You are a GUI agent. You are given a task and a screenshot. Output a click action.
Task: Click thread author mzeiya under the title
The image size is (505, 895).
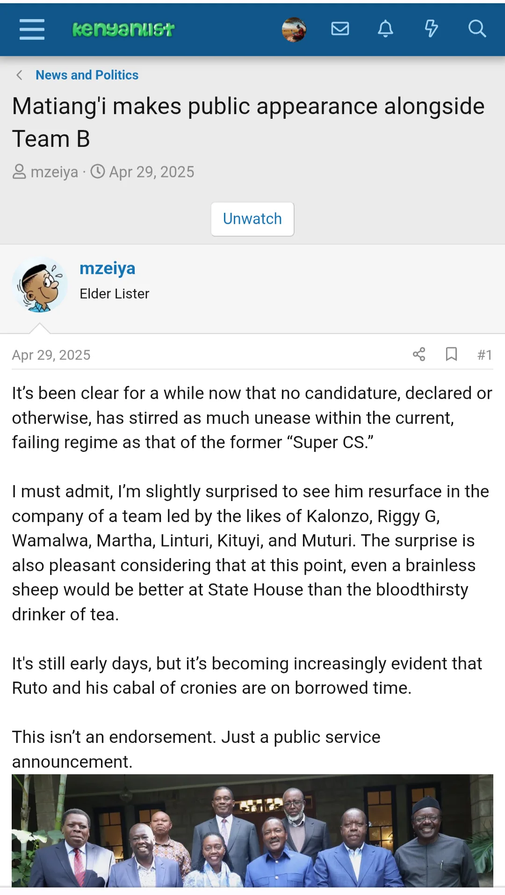point(54,172)
